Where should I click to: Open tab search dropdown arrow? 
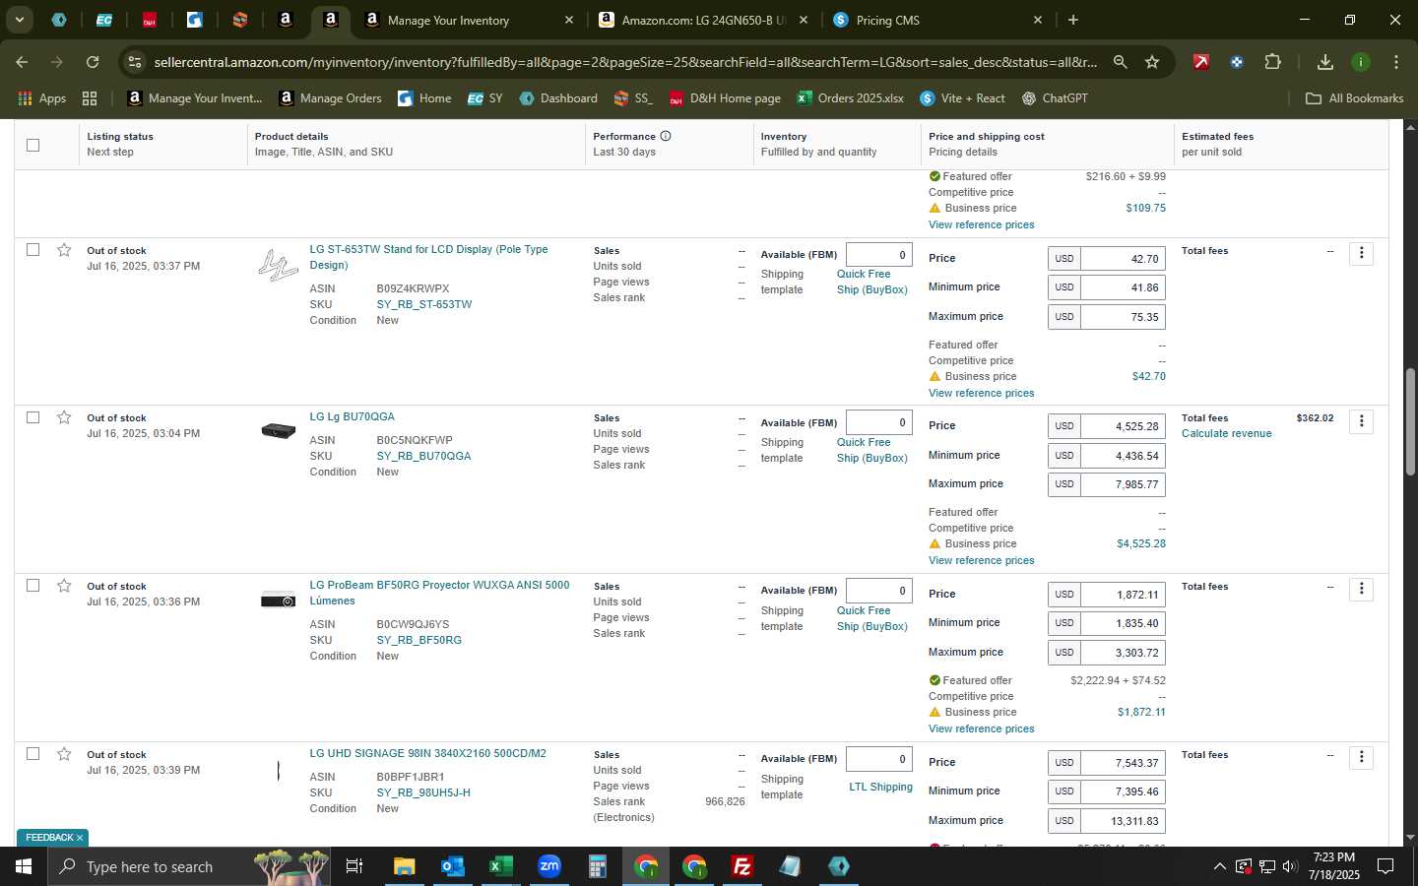click(x=19, y=20)
